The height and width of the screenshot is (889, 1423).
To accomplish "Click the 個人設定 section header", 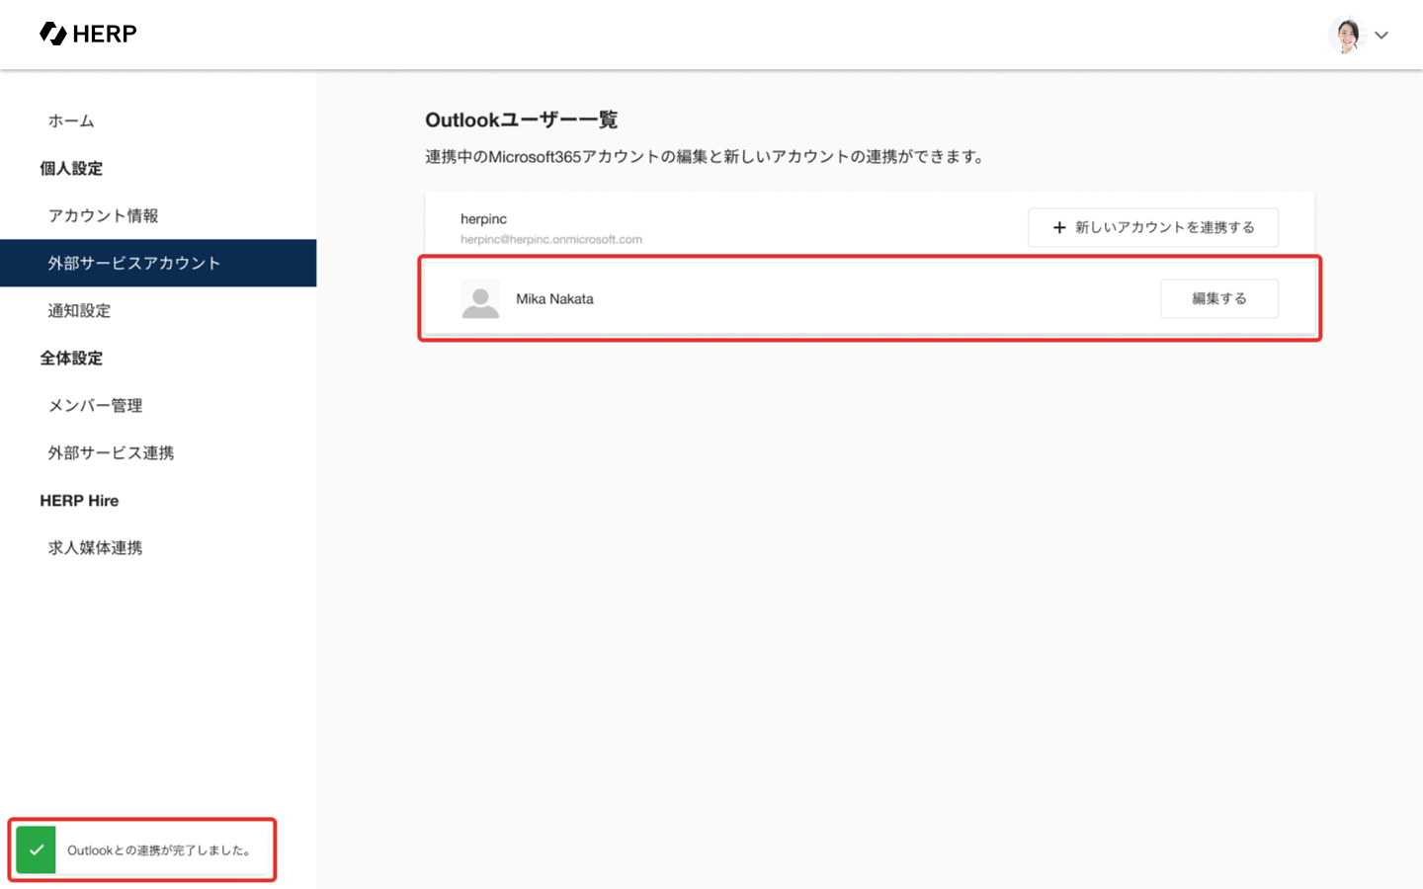I will [x=71, y=168].
